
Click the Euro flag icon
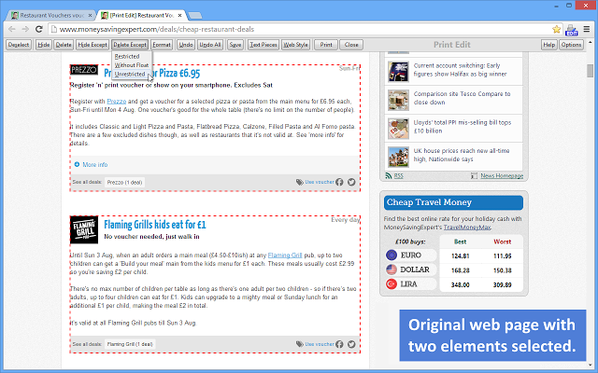pos(392,255)
